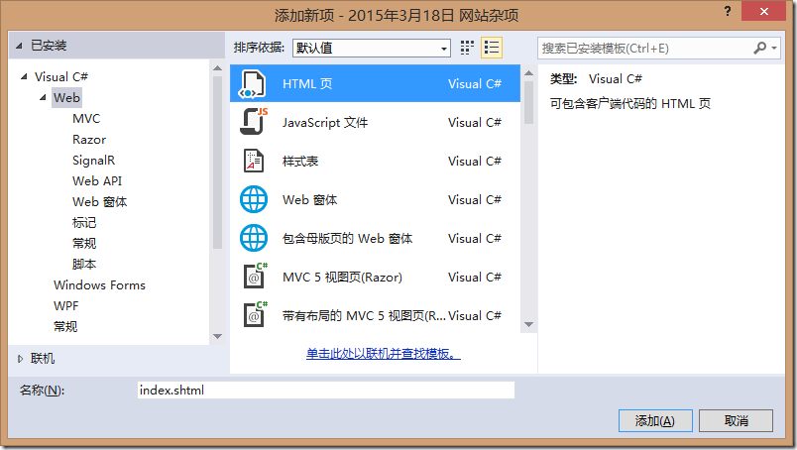Image resolution: width=797 pixels, height=450 pixels.
Task: Click the 取消 button
Action: coord(736,420)
